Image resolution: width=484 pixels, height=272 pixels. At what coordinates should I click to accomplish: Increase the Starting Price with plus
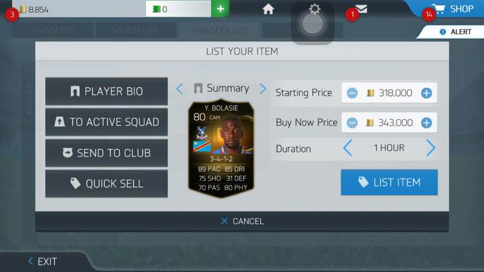427,93
